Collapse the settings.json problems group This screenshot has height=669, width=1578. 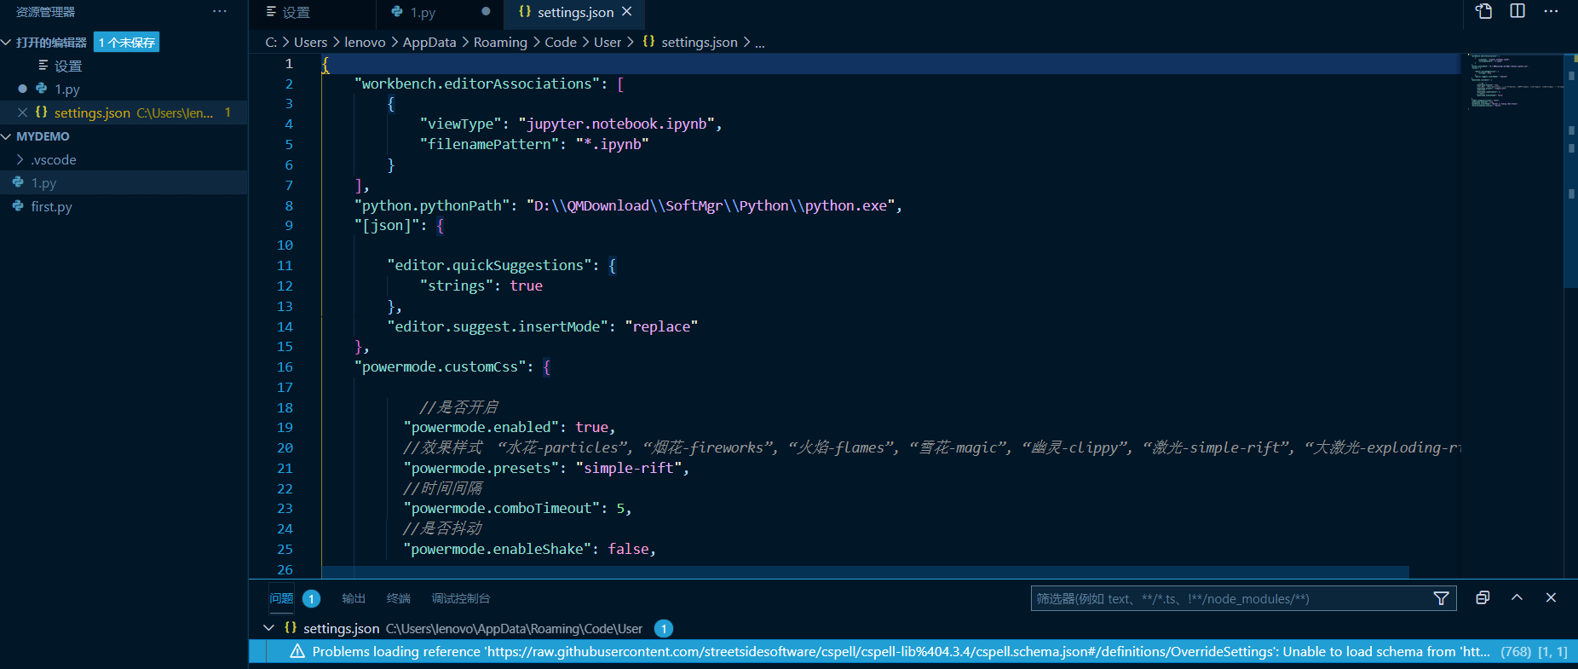click(x=269, y=628)
